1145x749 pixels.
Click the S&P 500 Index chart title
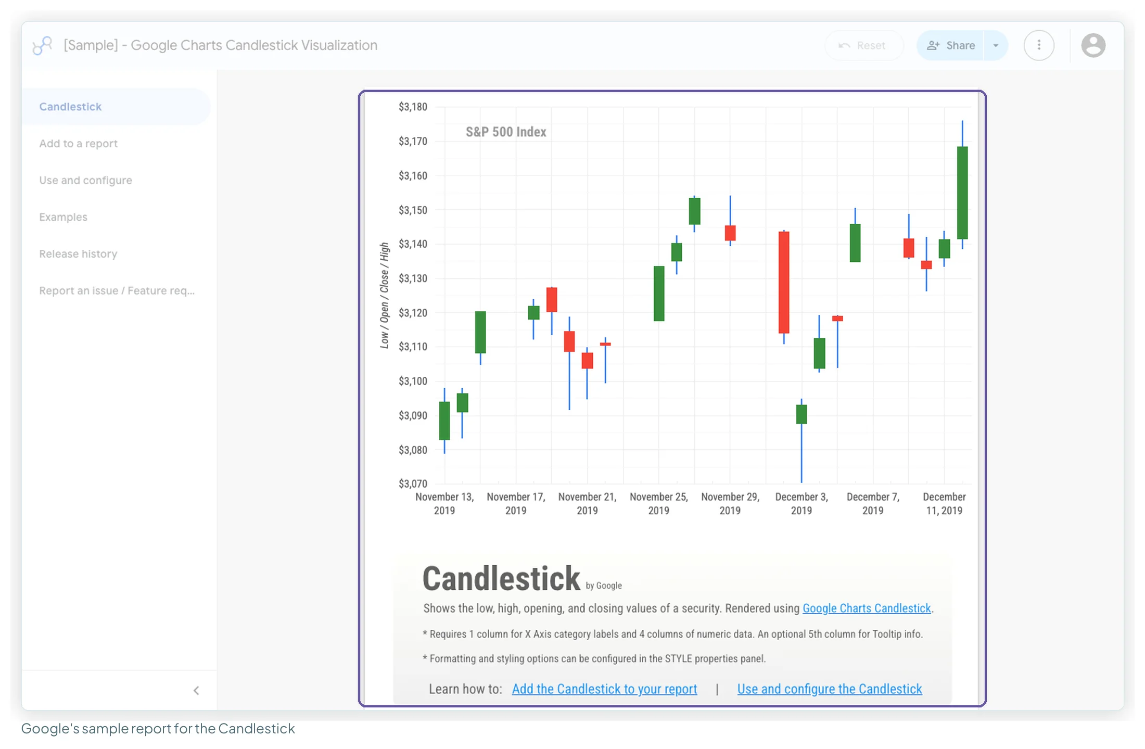506,132
